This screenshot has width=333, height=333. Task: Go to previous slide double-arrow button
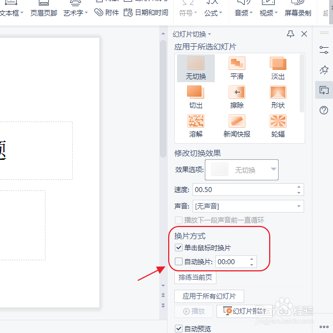[x=163, y=295]
